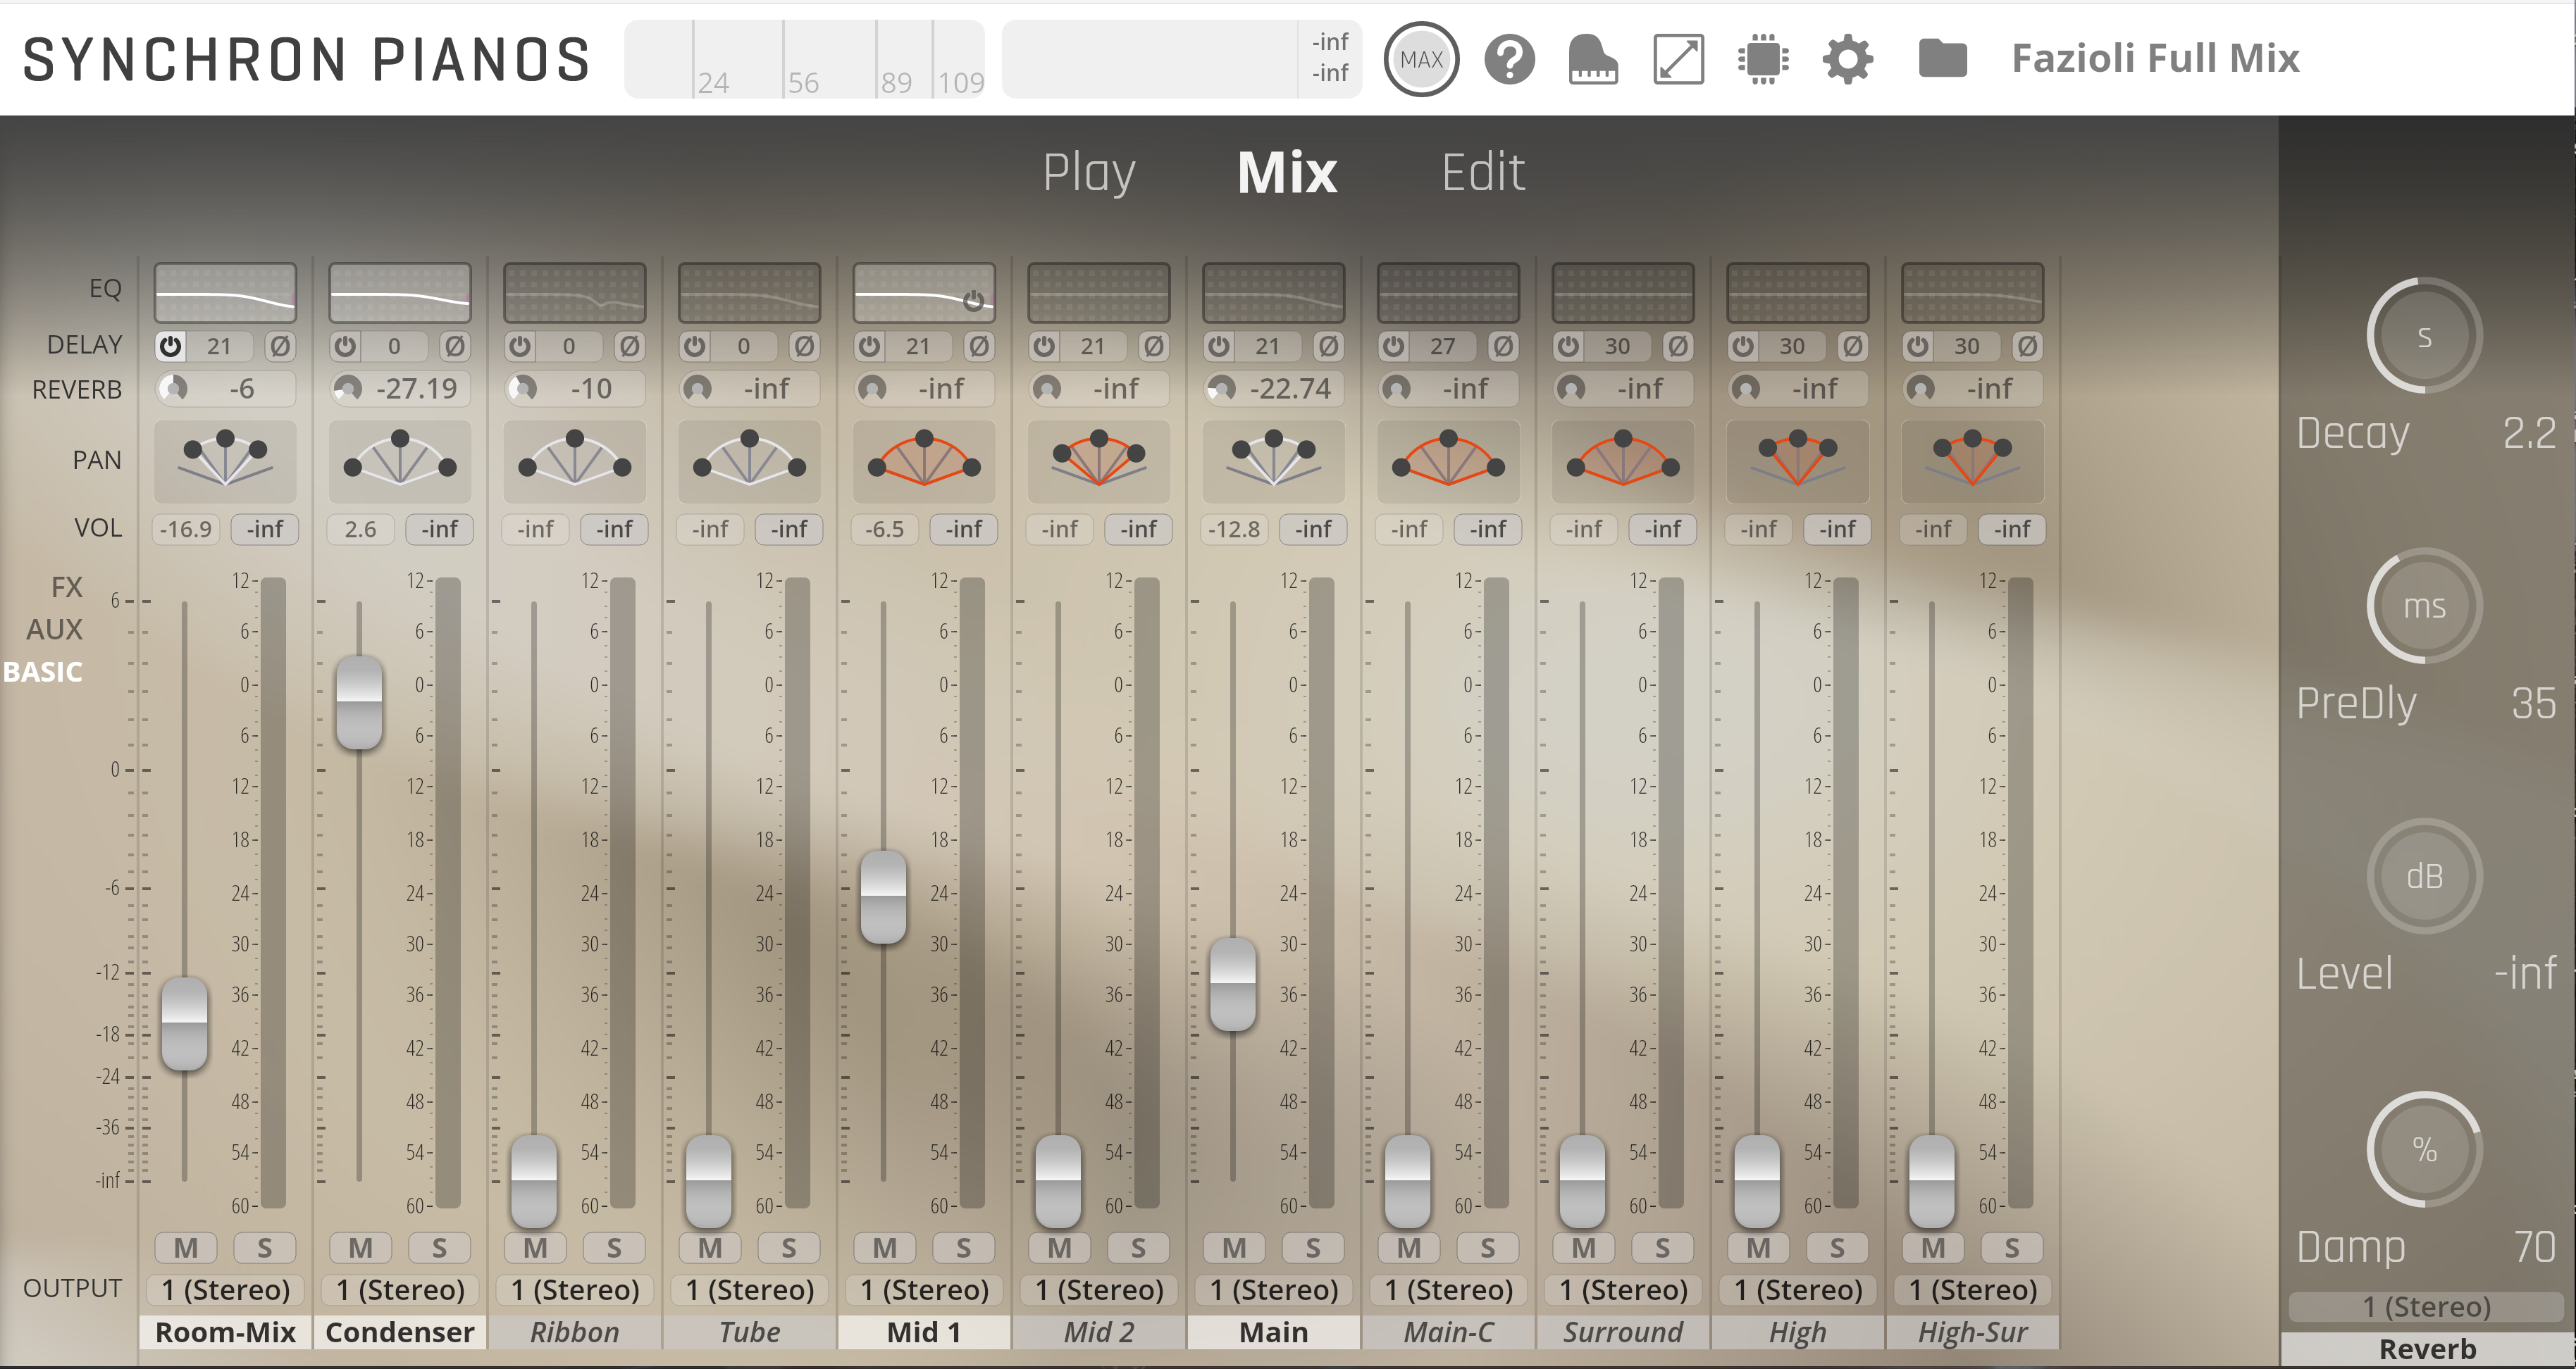The width and height of the screenshot is (2576, 1369).
Task: Invert phase on the Main channel
Action: (1328, 346)
